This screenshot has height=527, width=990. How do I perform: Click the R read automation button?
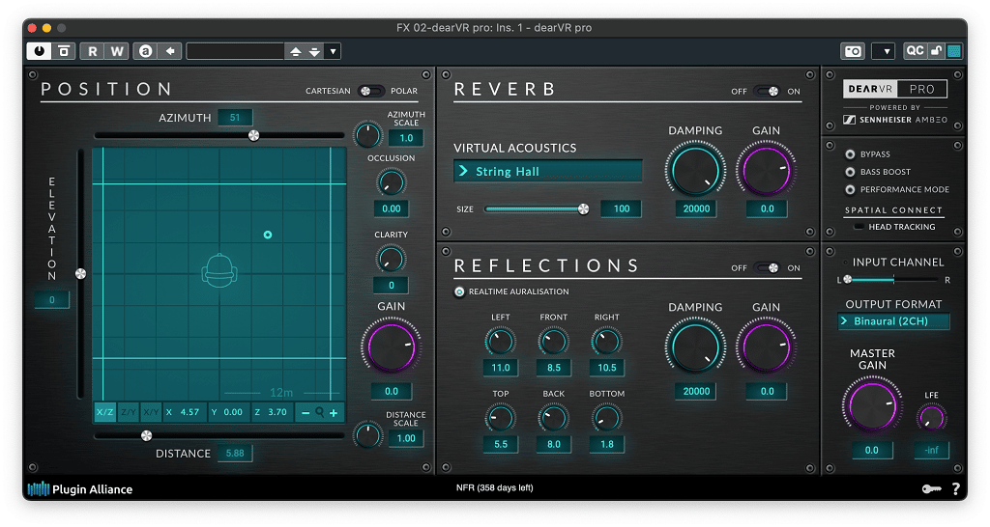(x=92, y=51)
